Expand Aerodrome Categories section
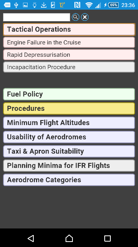The height and width of the screenshot is (247, 138). click(x=69, y=180)
